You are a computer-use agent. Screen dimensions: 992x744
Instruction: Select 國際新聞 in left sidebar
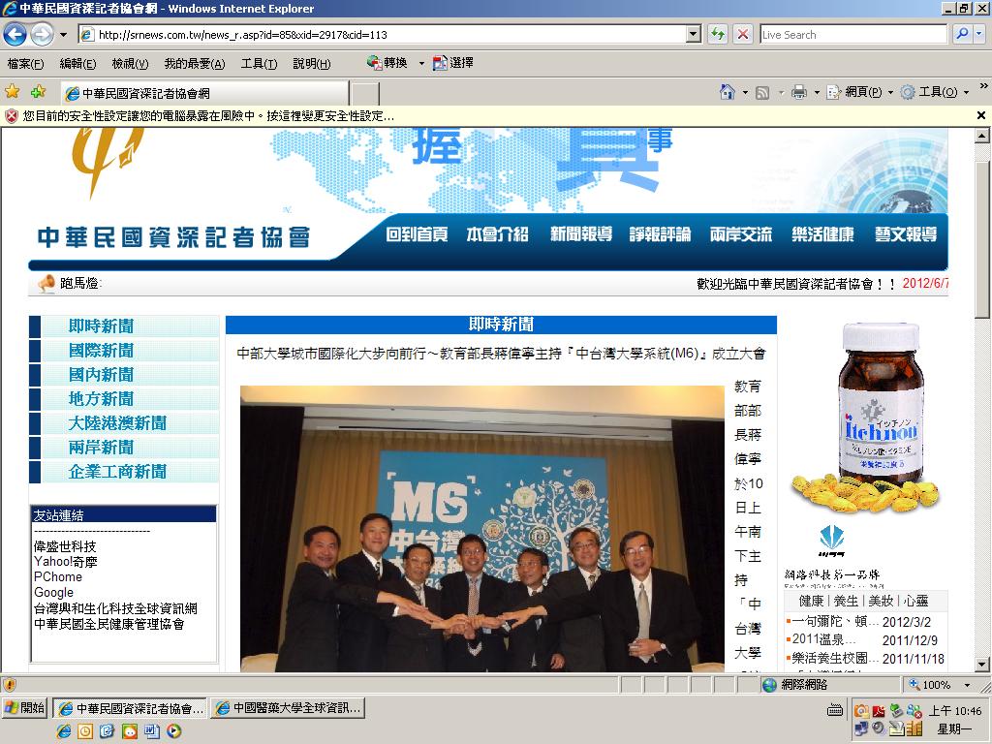coord(101,351)
